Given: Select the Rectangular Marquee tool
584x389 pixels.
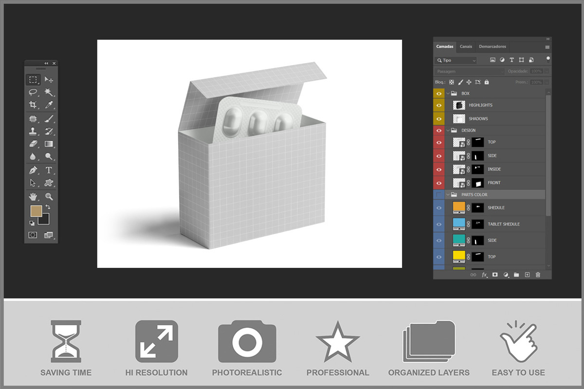Looking at the screenshot, I should pyautogui.click(x=33, y=80).
